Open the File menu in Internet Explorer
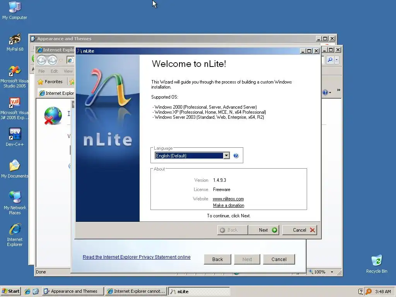Screen dimensions: 396x297 click(41, 71)
